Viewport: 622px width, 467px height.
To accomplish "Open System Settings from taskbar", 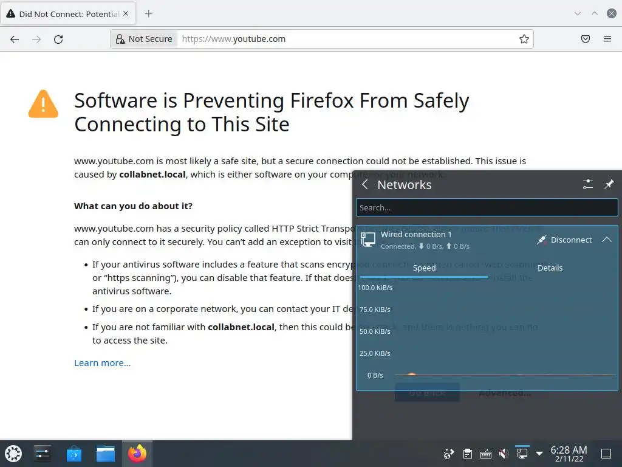I will point(42,454).
